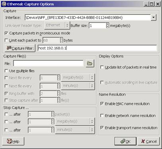Cancel the capture options dialog
The image size is (162, 149).
coord(148,141)
